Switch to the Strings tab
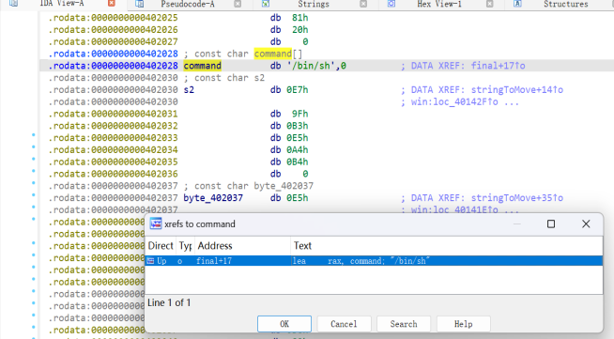The height and width of the screenshot is (339, 614). pos(314,4)
